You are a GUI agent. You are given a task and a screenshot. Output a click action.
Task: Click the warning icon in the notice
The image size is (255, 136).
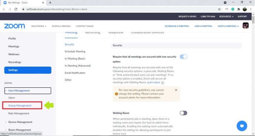116,94
